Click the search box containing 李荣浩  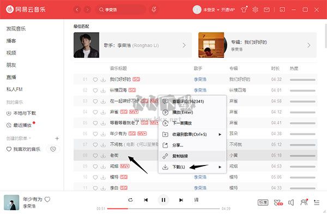[121, 10]
